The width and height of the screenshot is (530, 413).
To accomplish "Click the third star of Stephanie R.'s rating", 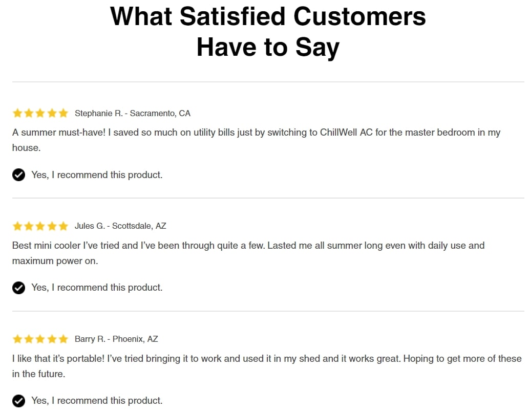I will 40,113.
